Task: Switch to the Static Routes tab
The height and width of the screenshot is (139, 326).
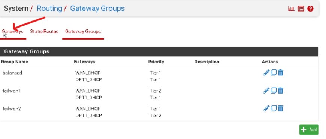Action: click(x=44, y=31)
